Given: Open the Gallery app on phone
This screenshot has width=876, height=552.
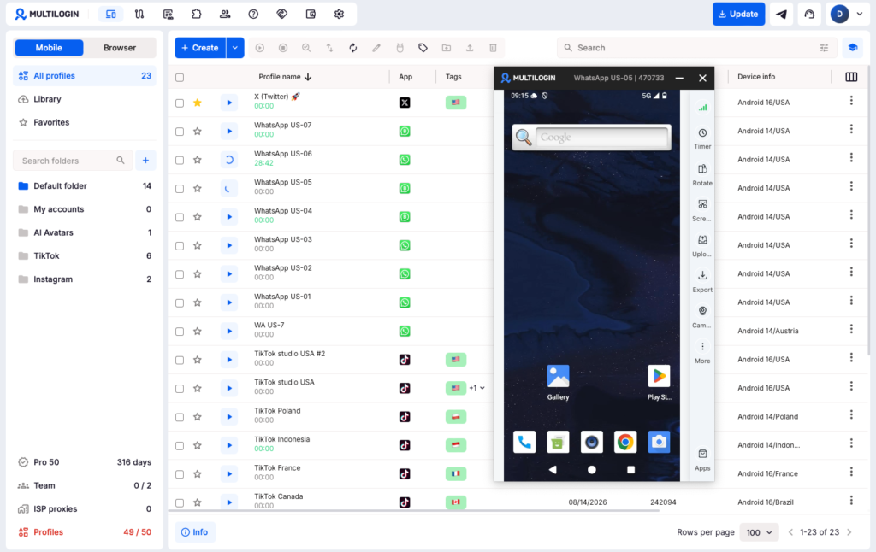Looking at the screenshot, I should click(558, 382).
